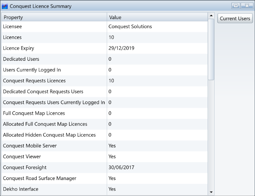
Task: Click the 30/06/2017 Foresight date value
Action: click(x=121, y=167)
